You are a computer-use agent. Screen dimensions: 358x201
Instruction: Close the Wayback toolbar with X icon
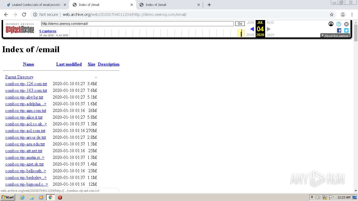tap(346, 24)
